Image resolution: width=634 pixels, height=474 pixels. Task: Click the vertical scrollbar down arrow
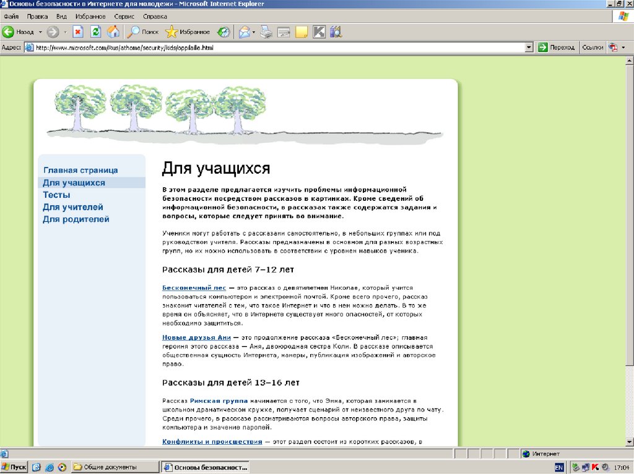click(630, 441)
